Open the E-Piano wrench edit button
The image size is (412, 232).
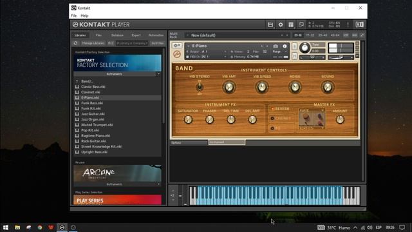177,46
